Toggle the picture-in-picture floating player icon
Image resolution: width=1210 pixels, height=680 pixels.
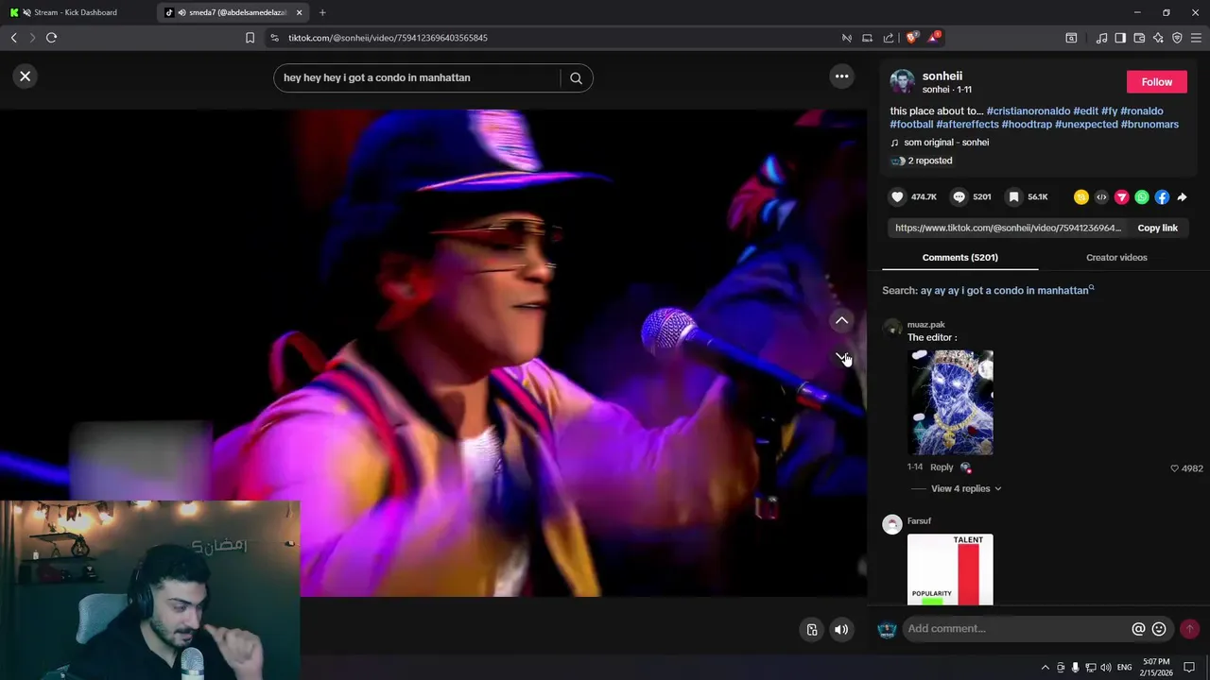[811, 629]
